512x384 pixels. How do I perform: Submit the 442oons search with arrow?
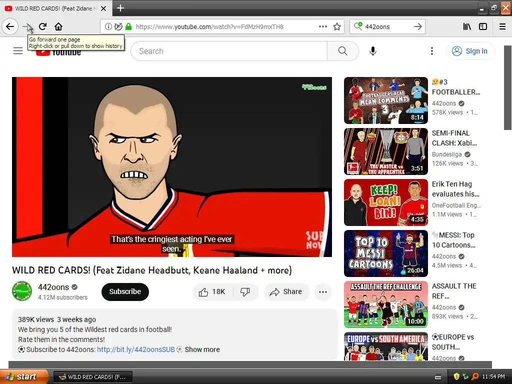pos(417,26)
